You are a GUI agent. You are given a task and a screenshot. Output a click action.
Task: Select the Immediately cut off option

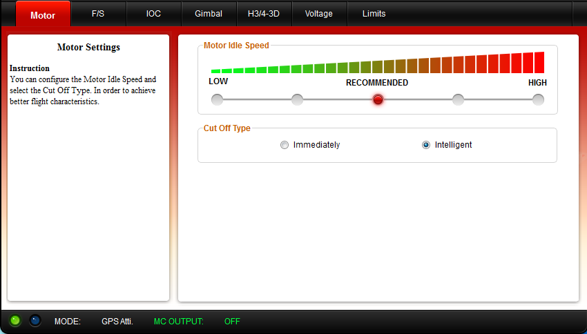[x=285, y=145]
